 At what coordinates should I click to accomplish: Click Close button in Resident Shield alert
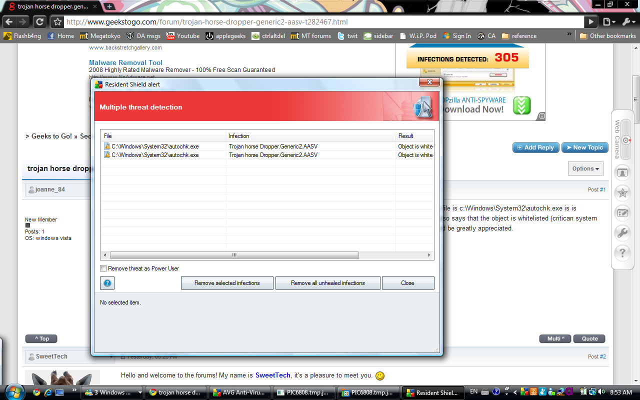point(408,283)
